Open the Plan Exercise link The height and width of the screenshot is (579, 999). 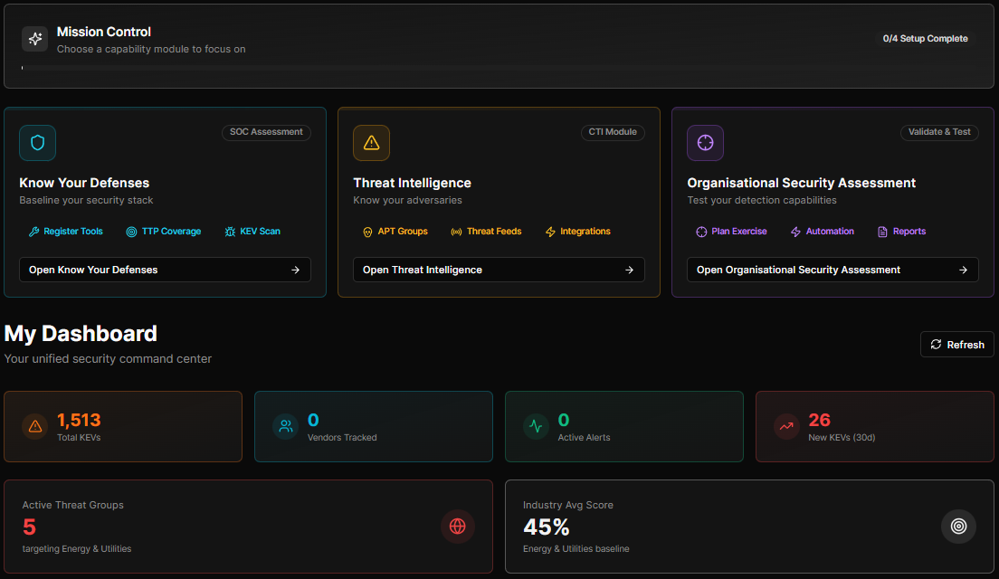pyautogui.click(x=731, y=232)
